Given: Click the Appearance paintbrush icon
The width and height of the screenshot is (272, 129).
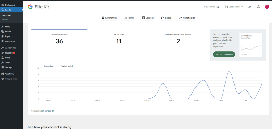Looking at the screenshot, I should point(2,48).
